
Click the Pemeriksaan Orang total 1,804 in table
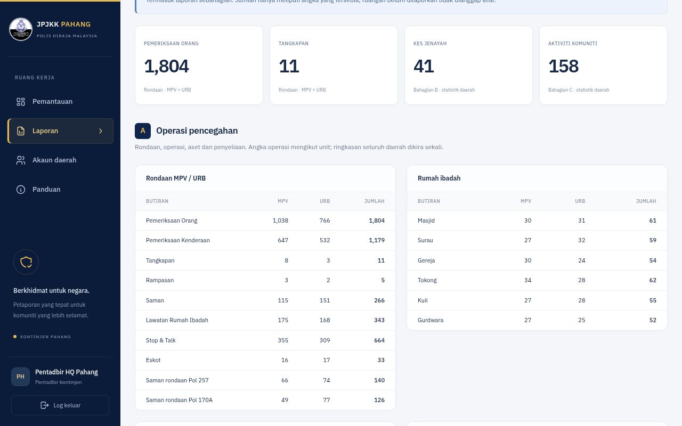coord(377,220)
